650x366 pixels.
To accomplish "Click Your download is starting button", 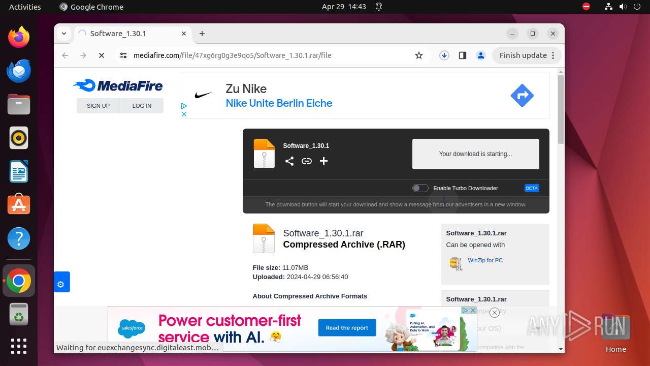I will (475, 154).
